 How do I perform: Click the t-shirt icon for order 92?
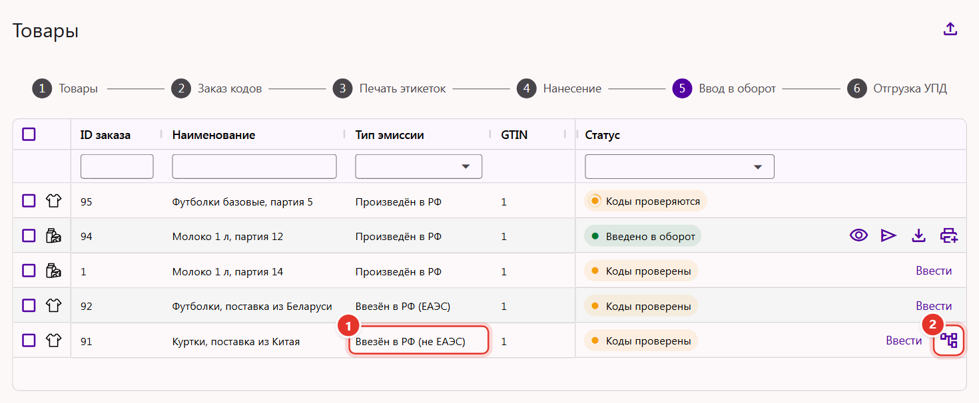click(53, 306)
